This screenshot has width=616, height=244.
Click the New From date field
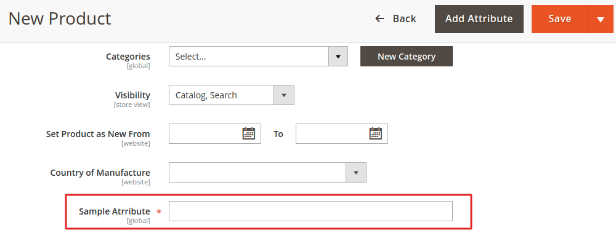(215, 134)
